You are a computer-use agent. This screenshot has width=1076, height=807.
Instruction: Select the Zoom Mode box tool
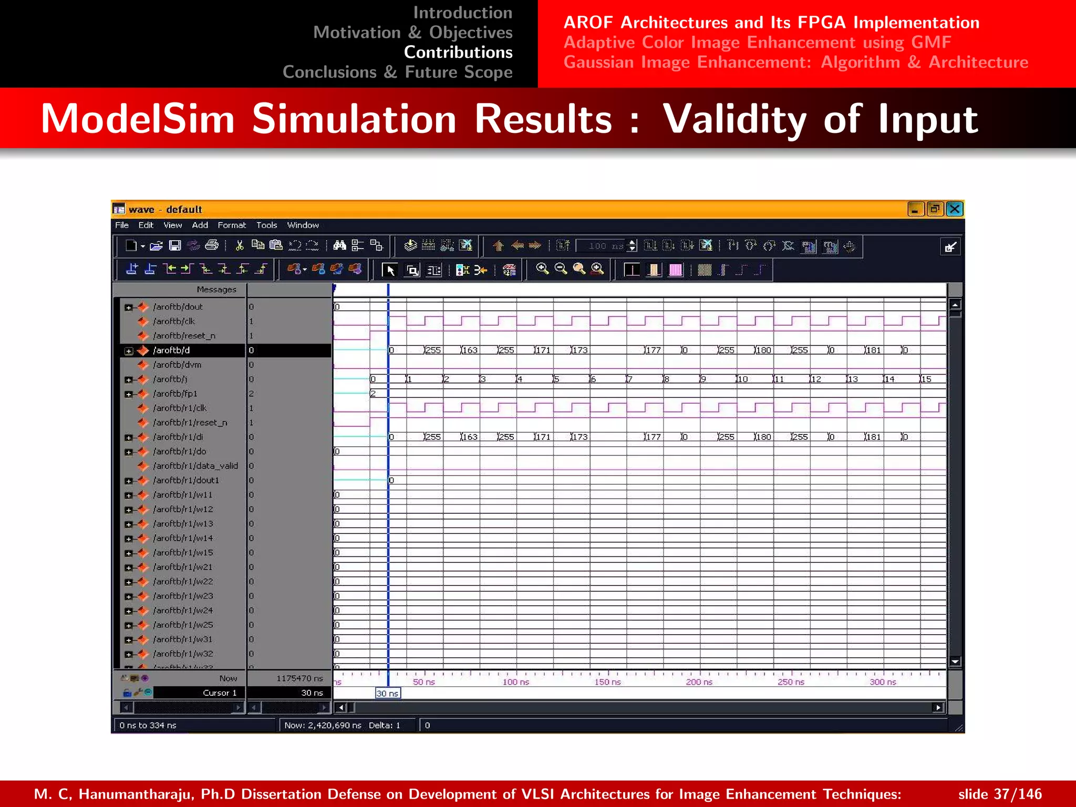pyautogui.click(x=413, y=270)
